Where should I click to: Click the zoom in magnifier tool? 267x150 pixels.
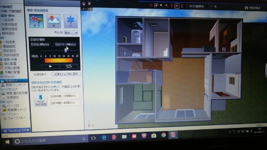point(161,5)
